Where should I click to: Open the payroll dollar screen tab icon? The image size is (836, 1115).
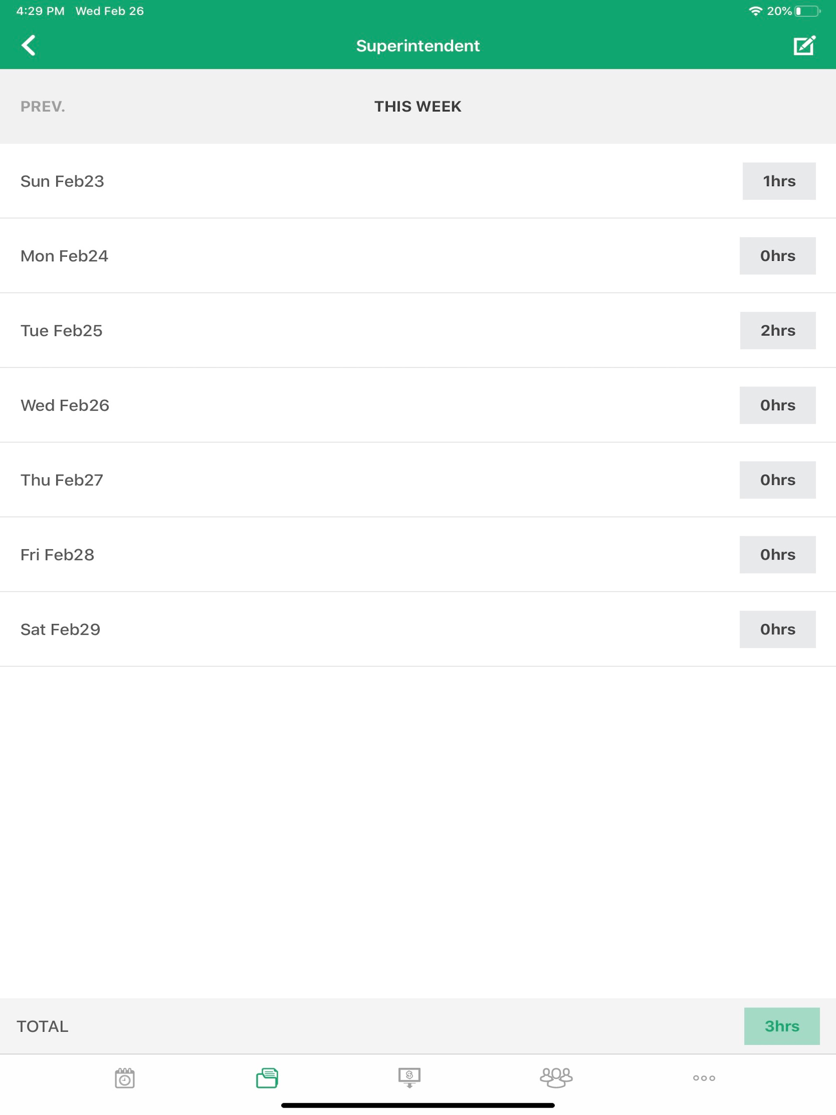tap(409, 1078)
